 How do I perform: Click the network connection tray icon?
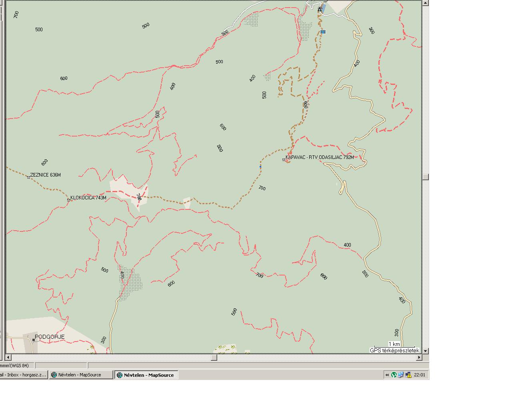pos(401,375)
